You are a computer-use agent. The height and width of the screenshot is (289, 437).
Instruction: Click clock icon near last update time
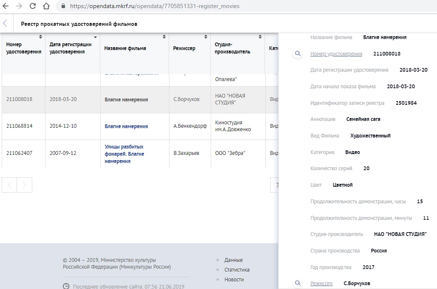66,286
